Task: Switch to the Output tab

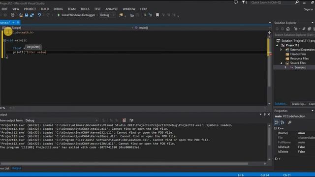Action: pyautogui.click(x=16, y=168)
